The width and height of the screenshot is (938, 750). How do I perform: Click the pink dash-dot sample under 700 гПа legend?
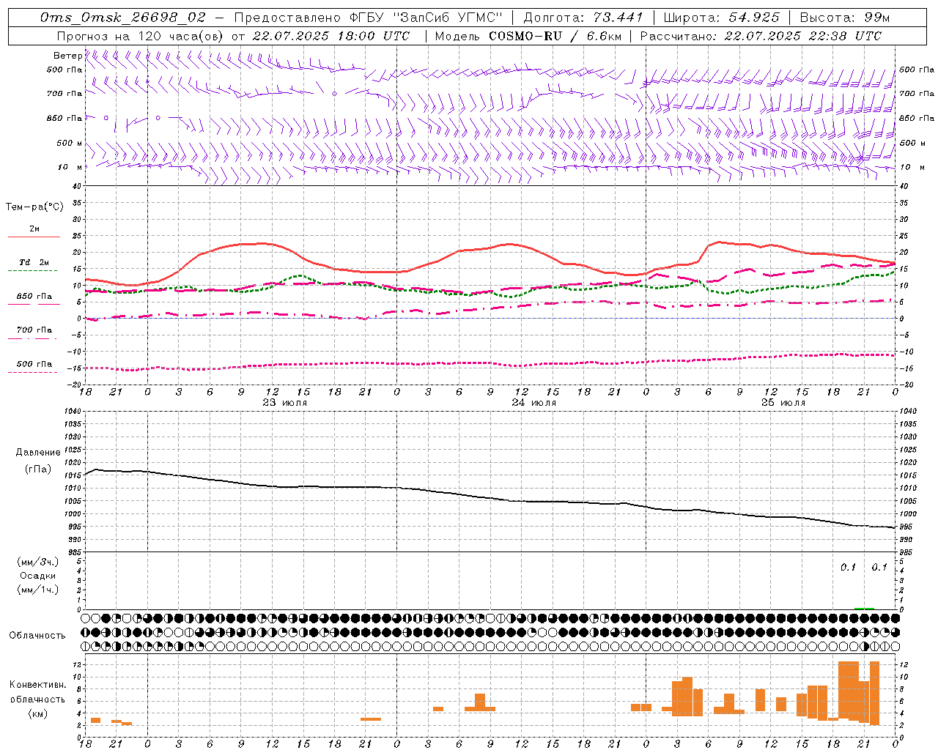32,338
